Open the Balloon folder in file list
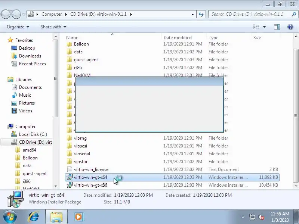This screenshot has width=299, height=224. pyautogui.click(x=81, y=44)
